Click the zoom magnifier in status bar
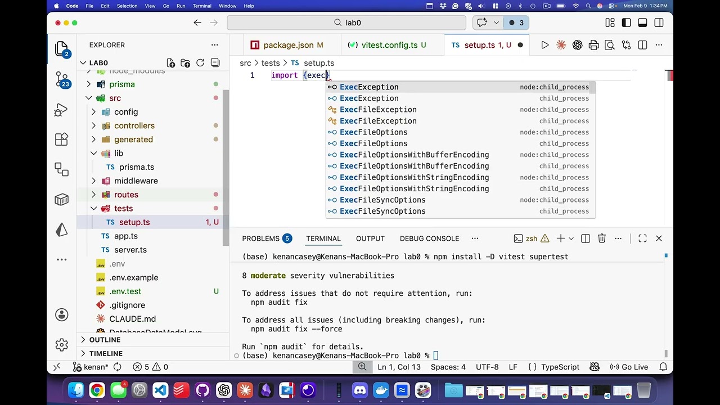The width and height of the screenshot is (720, 405). pyautogui.click(x=362, y=367)
